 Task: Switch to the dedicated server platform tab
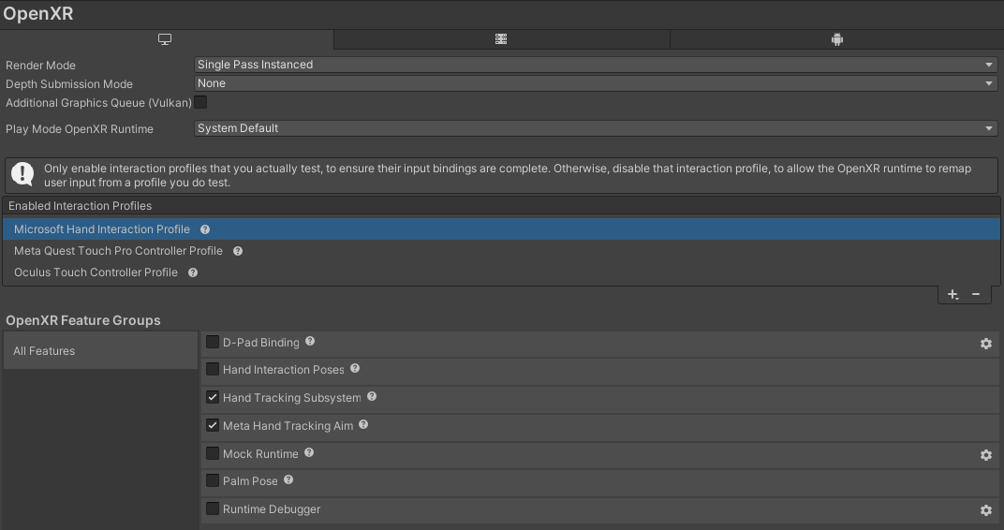point(501,39)
